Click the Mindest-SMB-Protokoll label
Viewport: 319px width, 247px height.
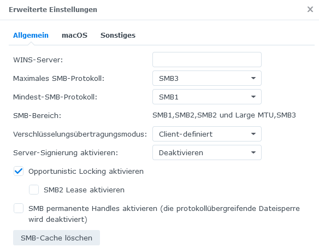pyautogui.click(x=55, y=97)
